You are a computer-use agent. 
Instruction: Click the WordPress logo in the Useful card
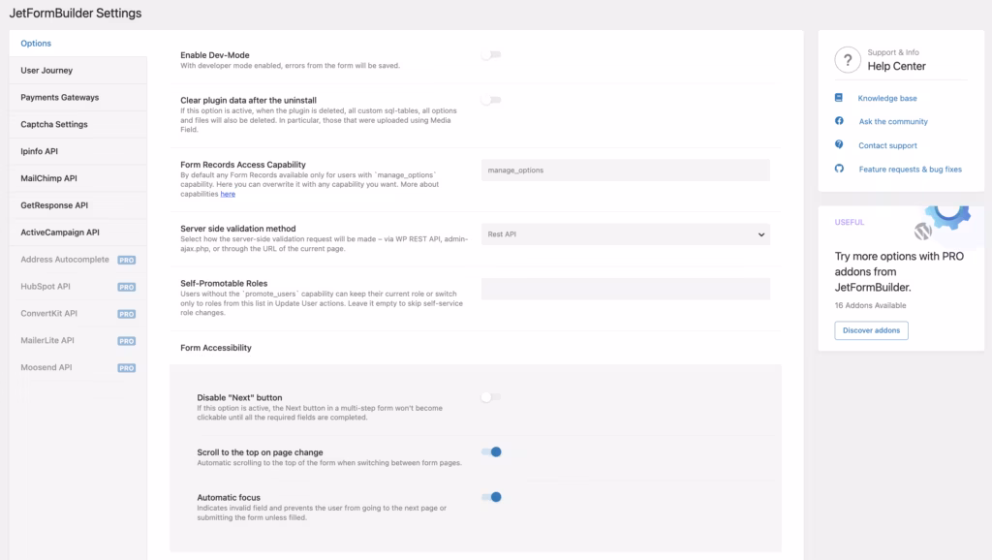pyautogui.click(x=922, y=231)
